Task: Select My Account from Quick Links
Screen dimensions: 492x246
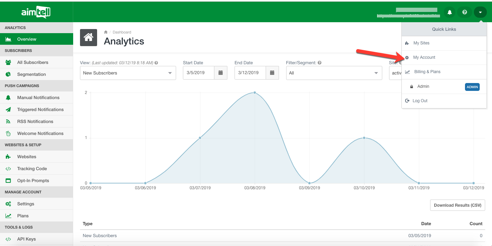Action: tap(424, 57)
